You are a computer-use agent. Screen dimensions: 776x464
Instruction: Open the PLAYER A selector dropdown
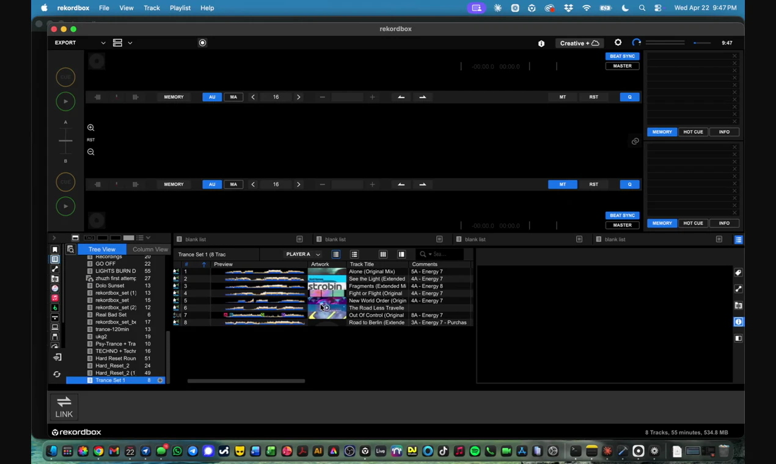click(317, 254)
